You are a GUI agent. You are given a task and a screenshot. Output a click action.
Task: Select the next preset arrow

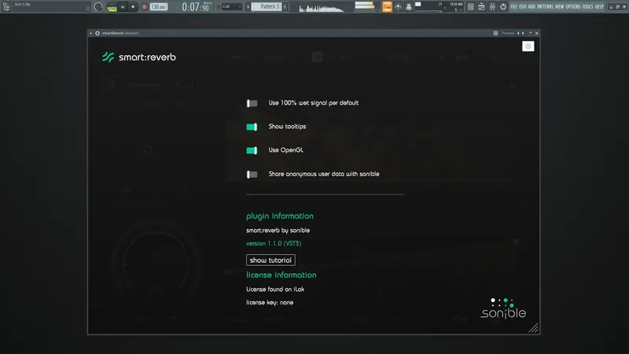tap(523, 33)
